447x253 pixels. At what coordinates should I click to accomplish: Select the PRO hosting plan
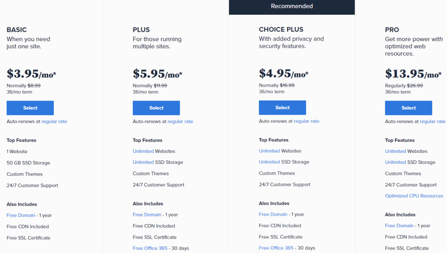pos(409,108)
